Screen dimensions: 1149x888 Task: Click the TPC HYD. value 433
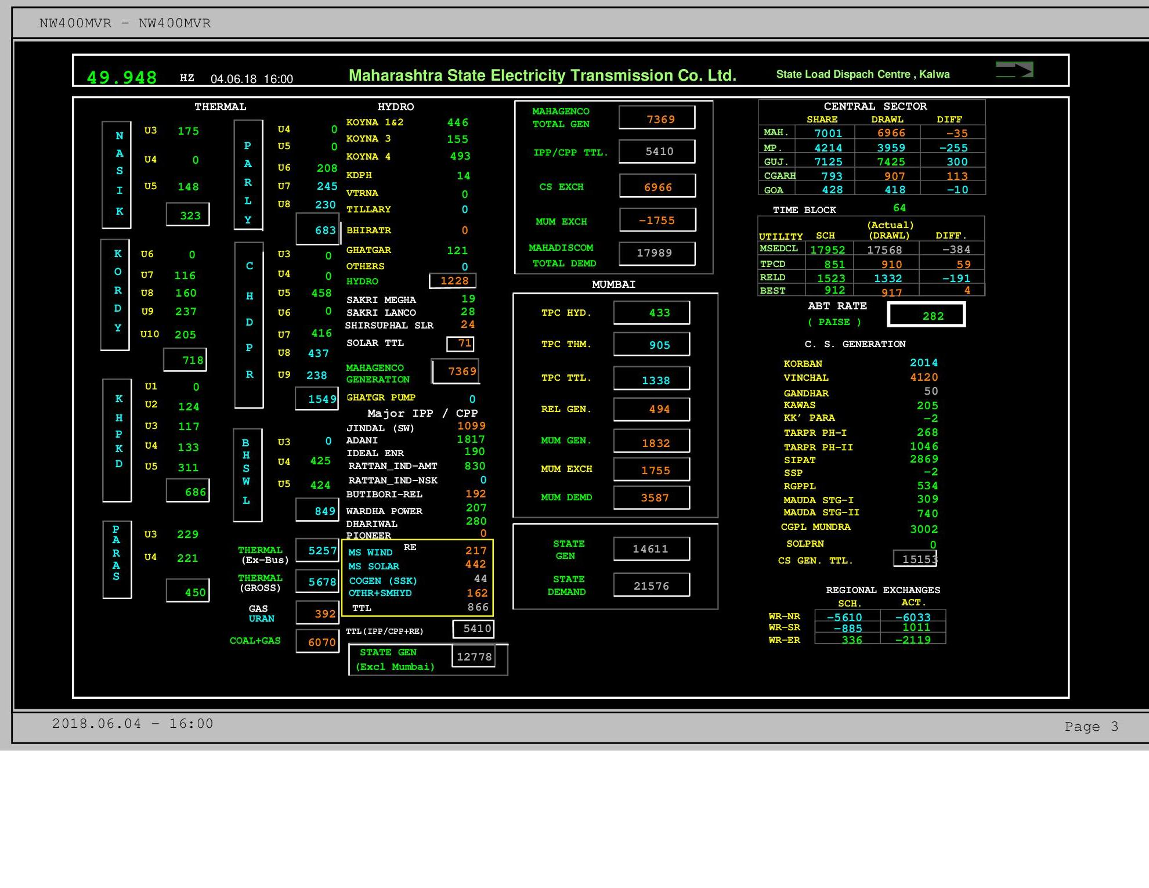(x=652, y=312)
